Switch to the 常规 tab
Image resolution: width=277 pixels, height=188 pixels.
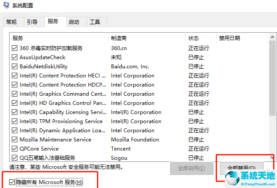pyautogui.click(x=12, y=22)
